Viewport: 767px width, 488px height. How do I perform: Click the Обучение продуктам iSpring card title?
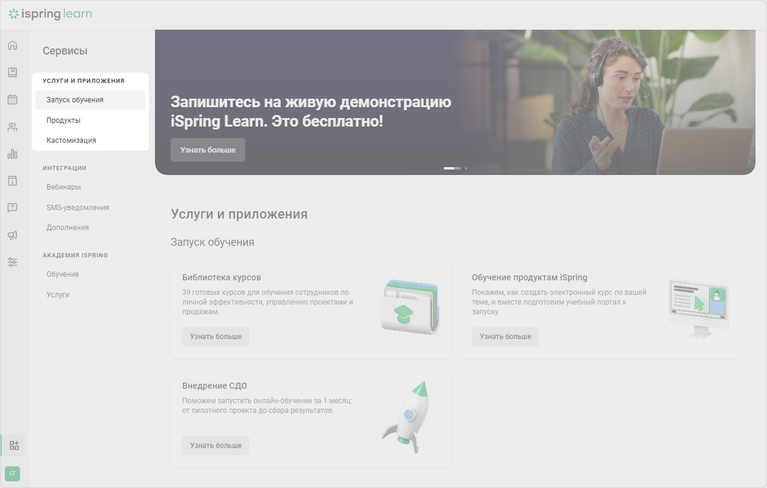click(x=530, y=278)
